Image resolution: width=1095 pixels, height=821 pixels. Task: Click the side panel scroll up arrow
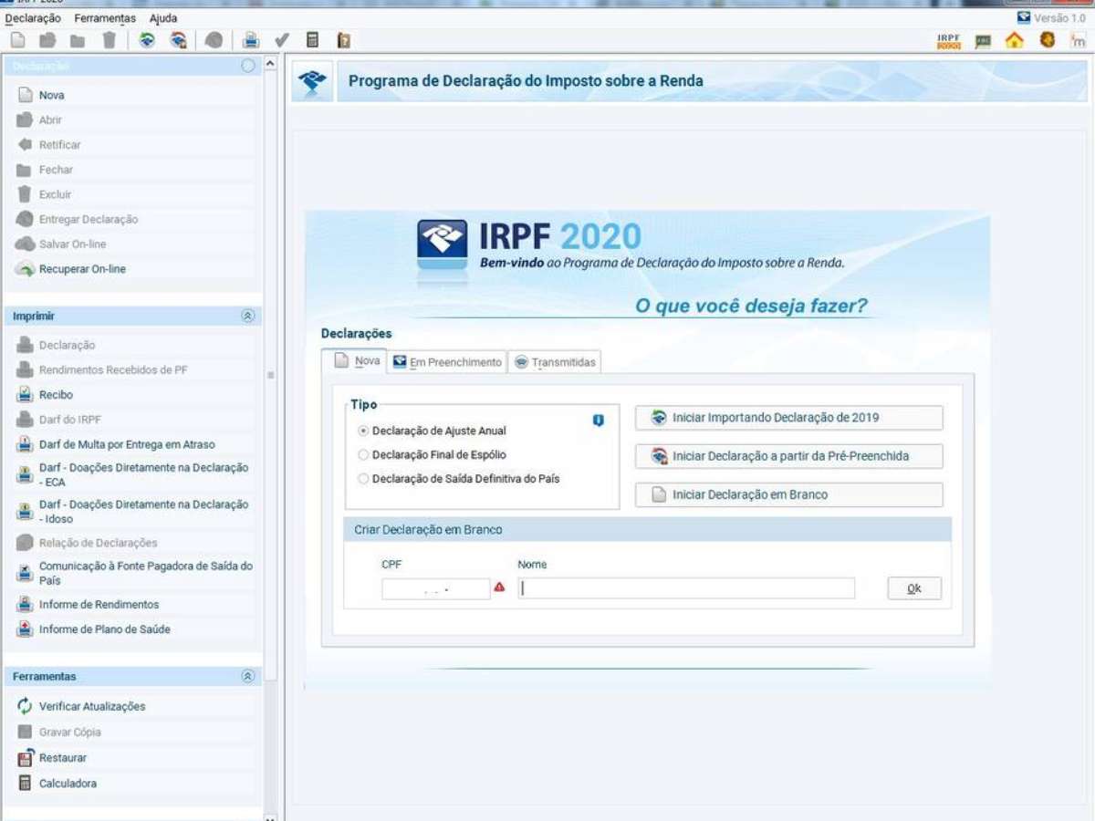click(270, 64)
